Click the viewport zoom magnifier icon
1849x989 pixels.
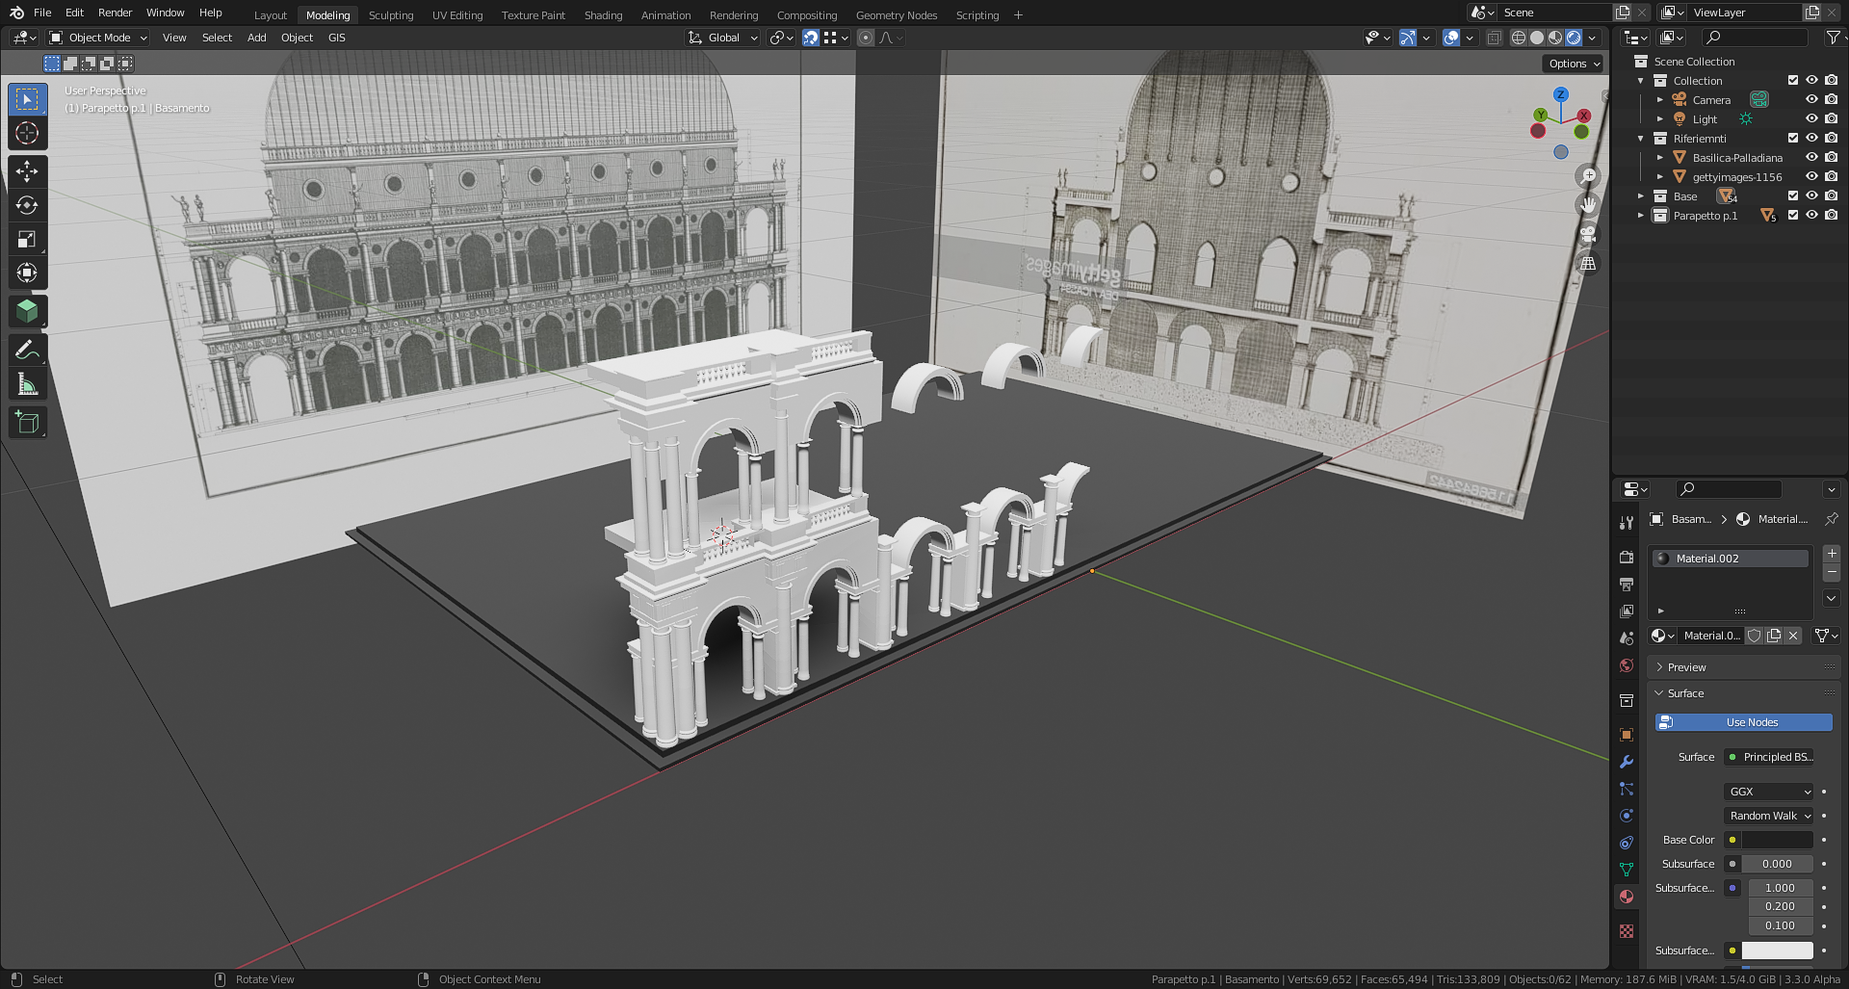[x=1587, y=176]
